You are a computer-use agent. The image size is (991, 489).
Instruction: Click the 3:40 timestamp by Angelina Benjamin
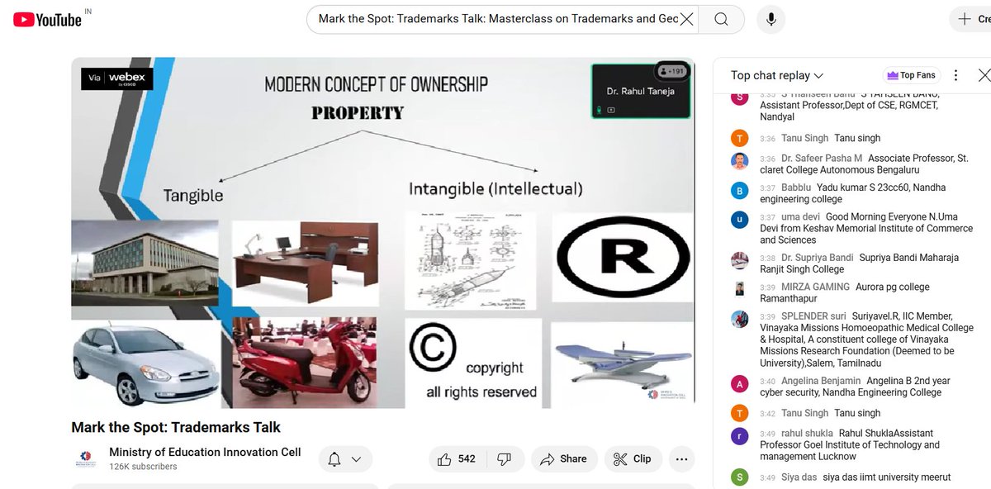click(767, 382)
